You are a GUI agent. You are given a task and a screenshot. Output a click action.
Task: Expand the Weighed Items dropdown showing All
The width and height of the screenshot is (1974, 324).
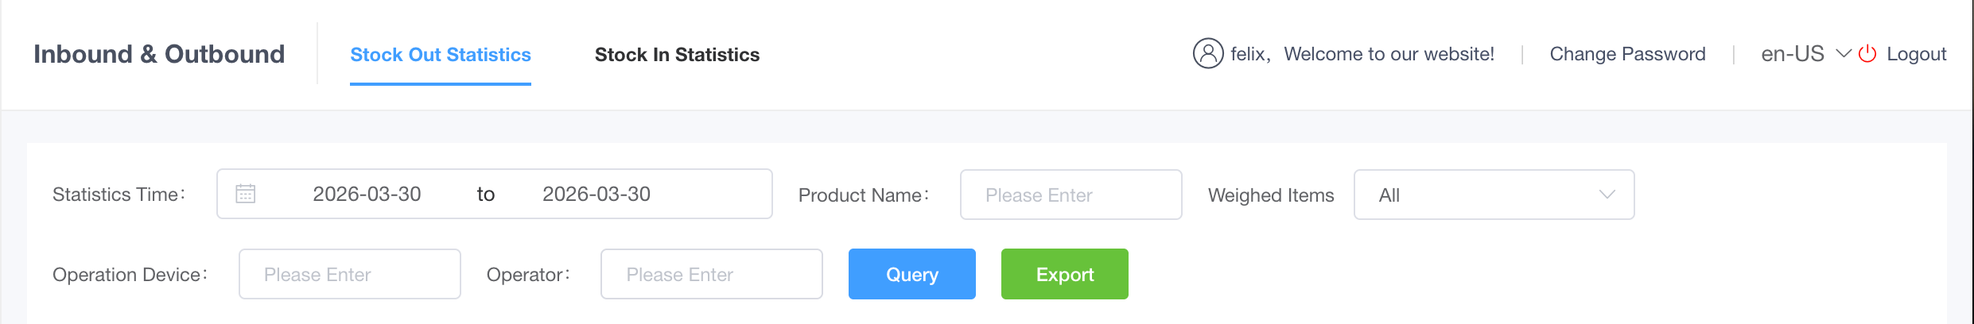point(1493,195)
